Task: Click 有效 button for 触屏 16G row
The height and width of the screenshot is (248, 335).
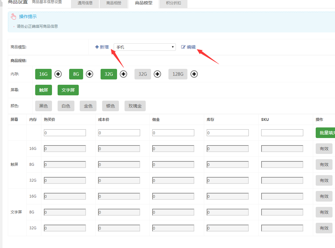Action: (x=324, y=149)
